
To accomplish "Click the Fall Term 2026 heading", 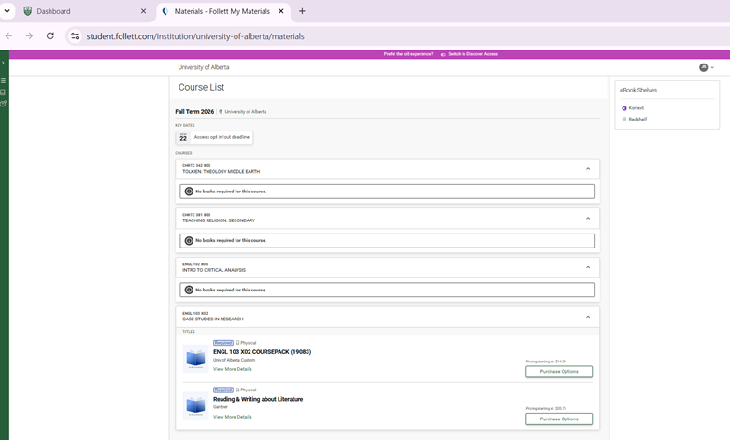I will pyautogui.click(x=194, y=111).
